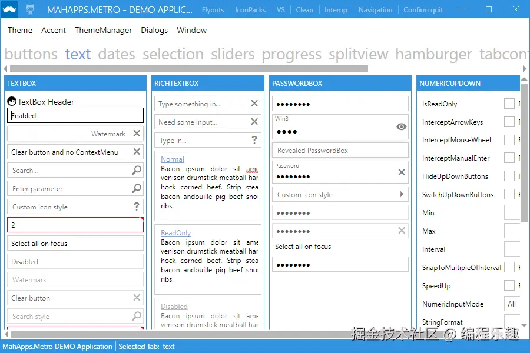Clear the Watermark textbox with its X
Image resolution: width=530 pixels, height=353 pixels.
coord(137,134)
